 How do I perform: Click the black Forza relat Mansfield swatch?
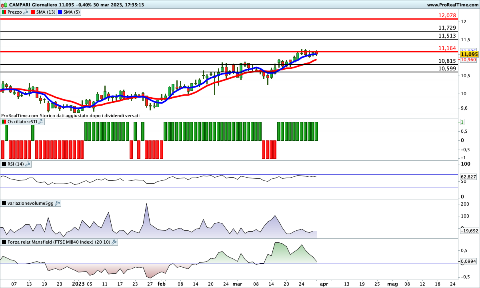click(4, 242)
